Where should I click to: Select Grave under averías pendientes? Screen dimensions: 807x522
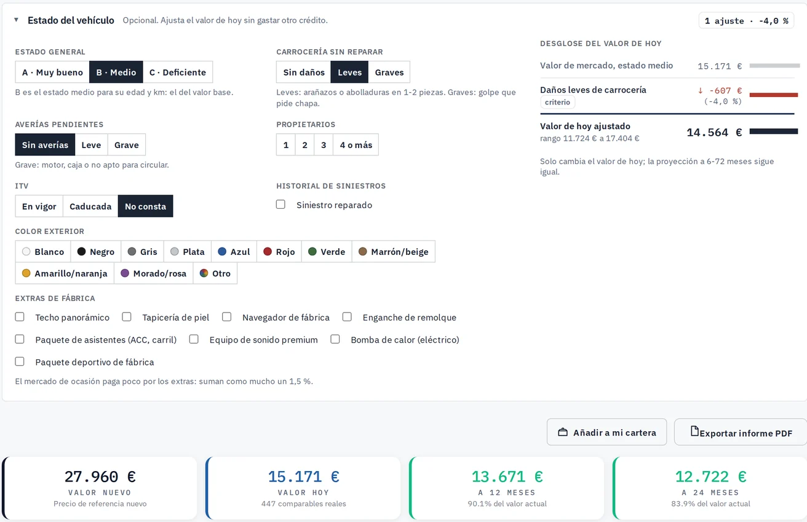[127, 145]
